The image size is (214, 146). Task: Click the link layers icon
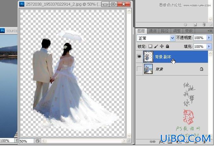pyautogui.click(x=152, y=142)
